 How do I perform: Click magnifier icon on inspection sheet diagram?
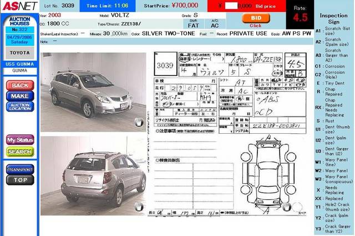[x=287, y=207]
